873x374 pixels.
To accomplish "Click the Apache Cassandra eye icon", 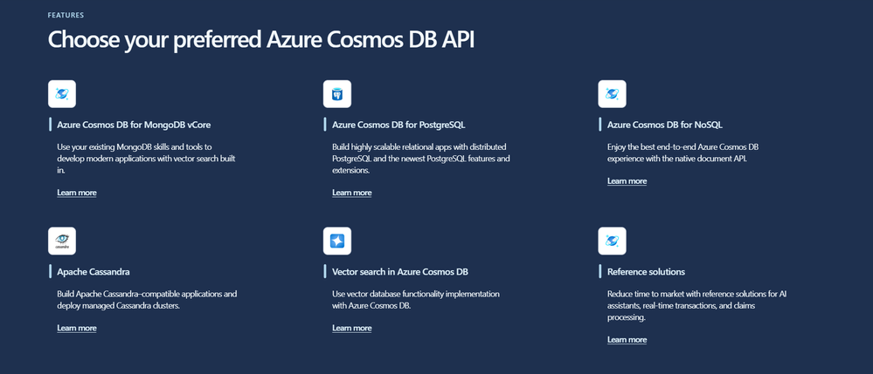I will (x=62, y=241).
